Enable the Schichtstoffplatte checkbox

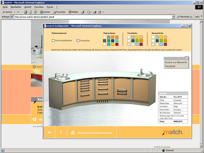(53, 41)
